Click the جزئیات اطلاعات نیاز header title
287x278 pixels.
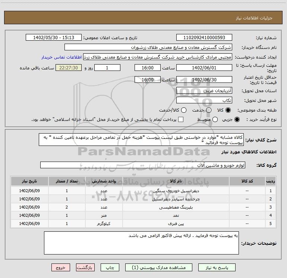(254, 18)
